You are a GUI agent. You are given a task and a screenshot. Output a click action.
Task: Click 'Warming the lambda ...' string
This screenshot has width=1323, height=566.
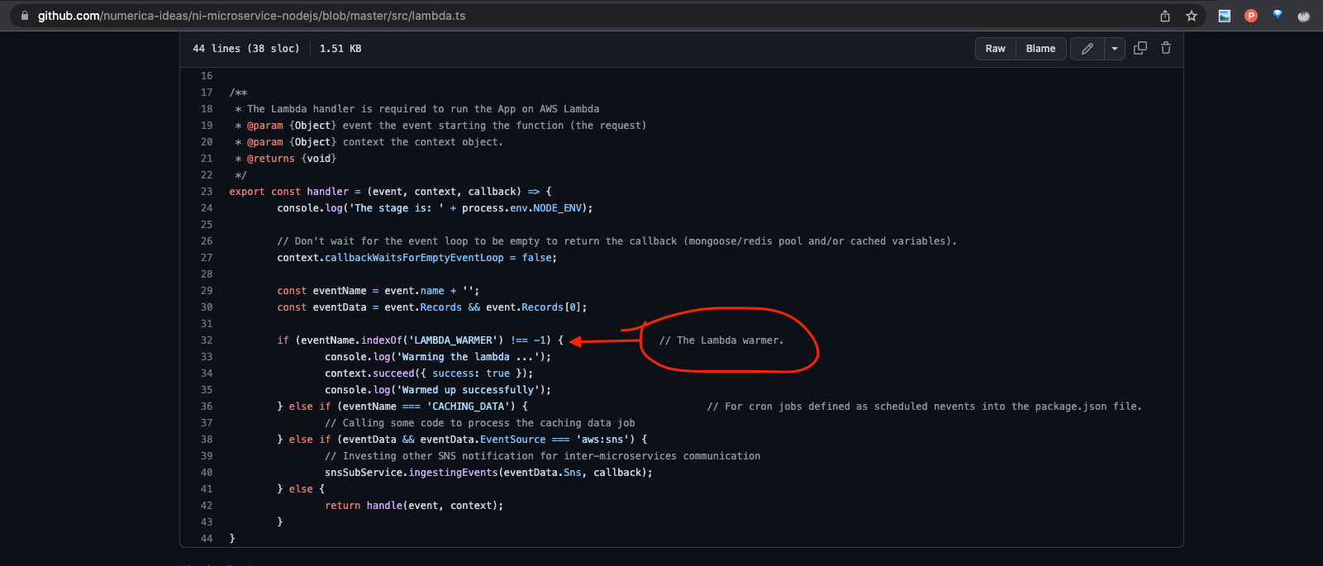tap(468, 357)
